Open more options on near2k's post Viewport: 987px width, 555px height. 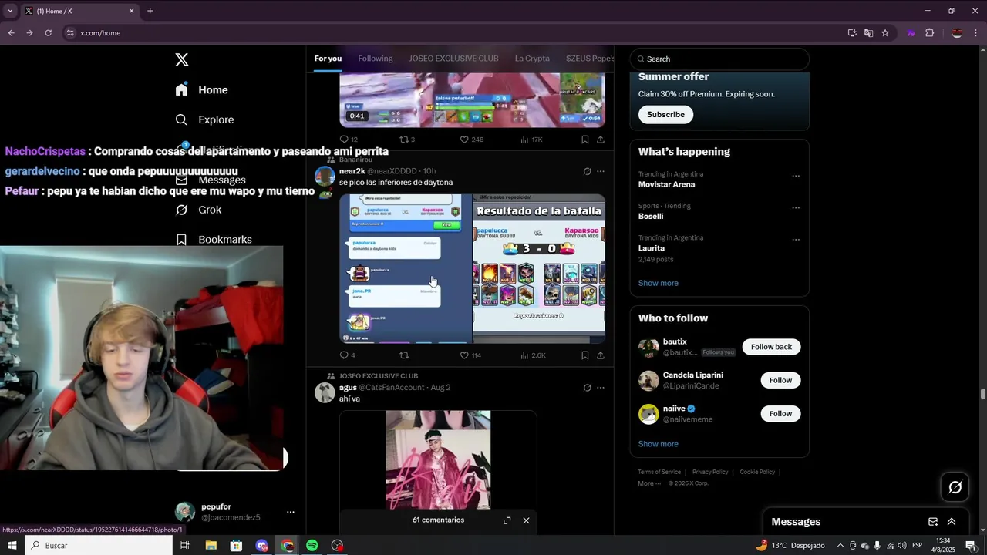pos(601,171)
